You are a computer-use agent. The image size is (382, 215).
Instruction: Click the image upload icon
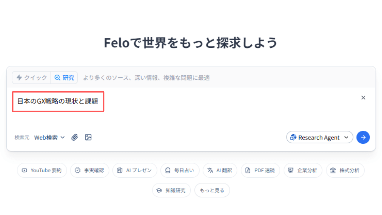tap(88, 137)
